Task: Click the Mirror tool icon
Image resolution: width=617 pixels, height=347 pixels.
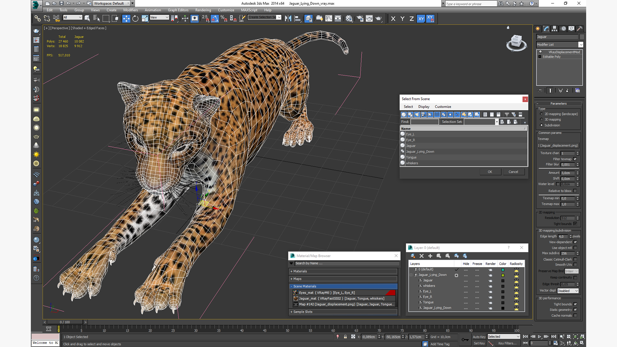Action: point(288,19)
